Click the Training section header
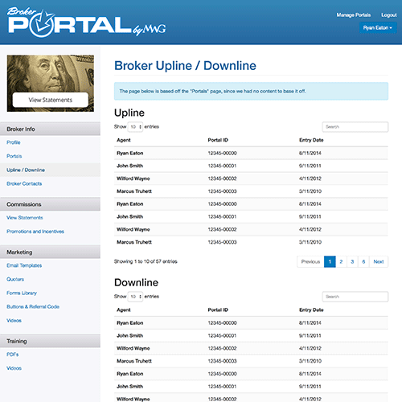402x402 pixels. (50, 341)
